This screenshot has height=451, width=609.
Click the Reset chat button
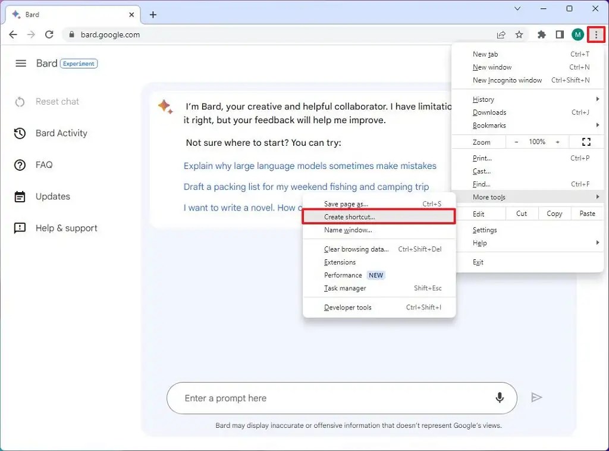click(56, 101)
